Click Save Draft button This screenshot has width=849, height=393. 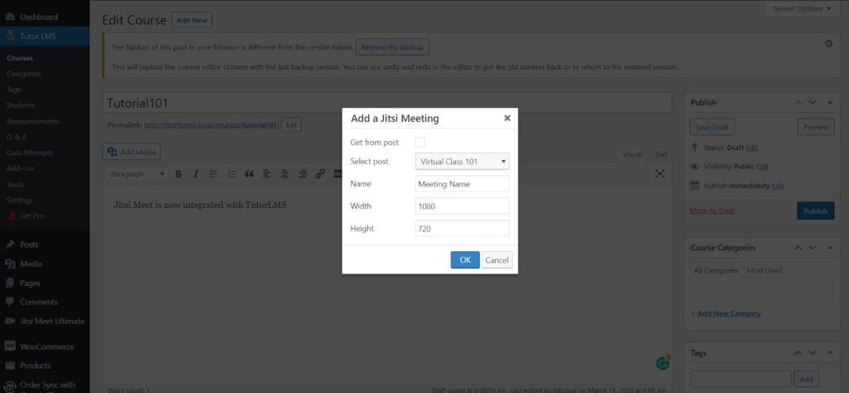click(712, 127)
